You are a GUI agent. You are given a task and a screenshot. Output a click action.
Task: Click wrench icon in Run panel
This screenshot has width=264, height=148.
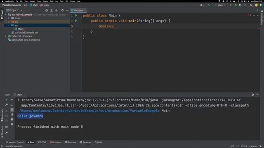click(7, 105)
